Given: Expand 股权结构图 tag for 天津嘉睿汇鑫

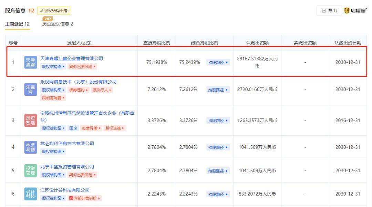Looking at the screenshot, I should (53, 66).
